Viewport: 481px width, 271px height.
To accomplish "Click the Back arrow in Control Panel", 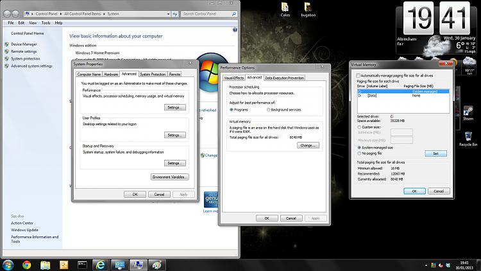I will click(x=7, y=14).
